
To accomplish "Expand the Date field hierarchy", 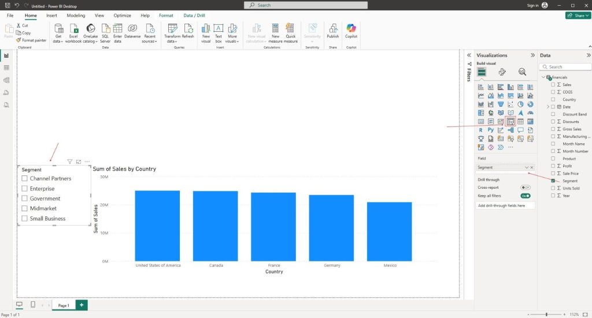I will click(x=547, y=107).
